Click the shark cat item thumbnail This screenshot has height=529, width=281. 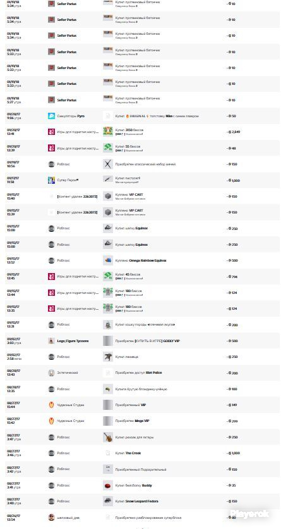tap(108, 324)
